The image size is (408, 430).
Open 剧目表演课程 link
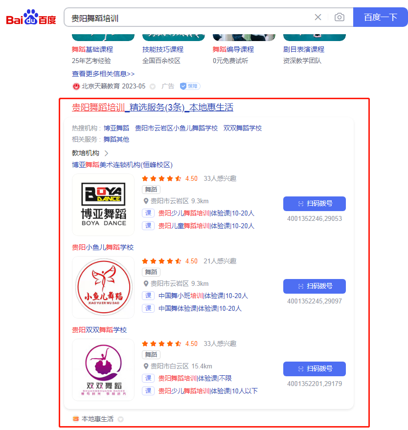[304, 49]
